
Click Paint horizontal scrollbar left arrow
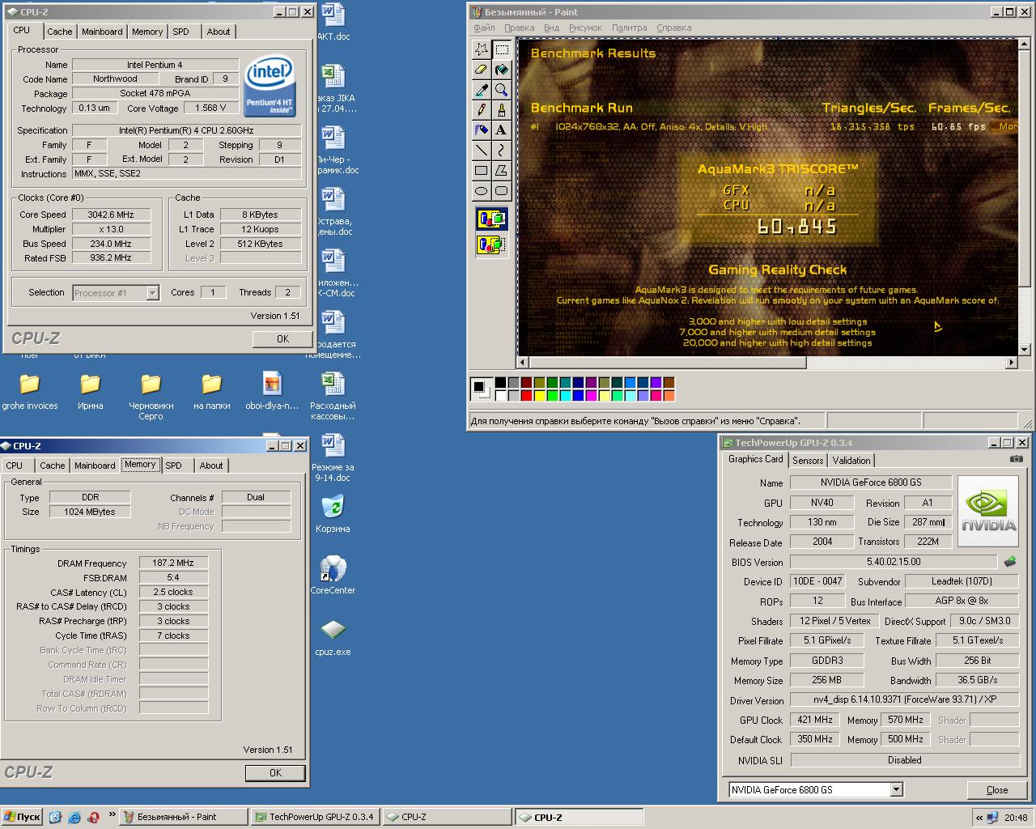[523, 363]
